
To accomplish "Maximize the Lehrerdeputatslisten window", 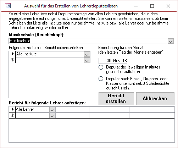I will (152, 6).
